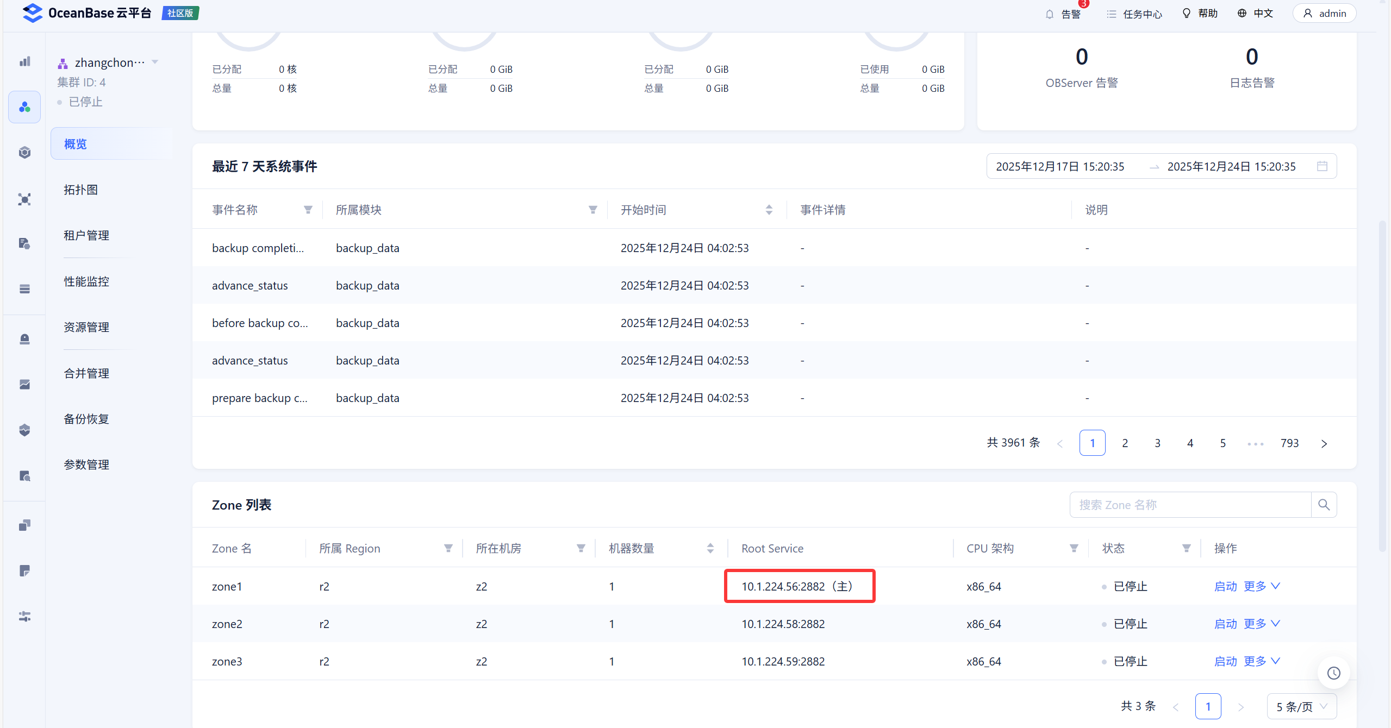Click the floating clock history icon
1391x728 pixels.
1333,673
